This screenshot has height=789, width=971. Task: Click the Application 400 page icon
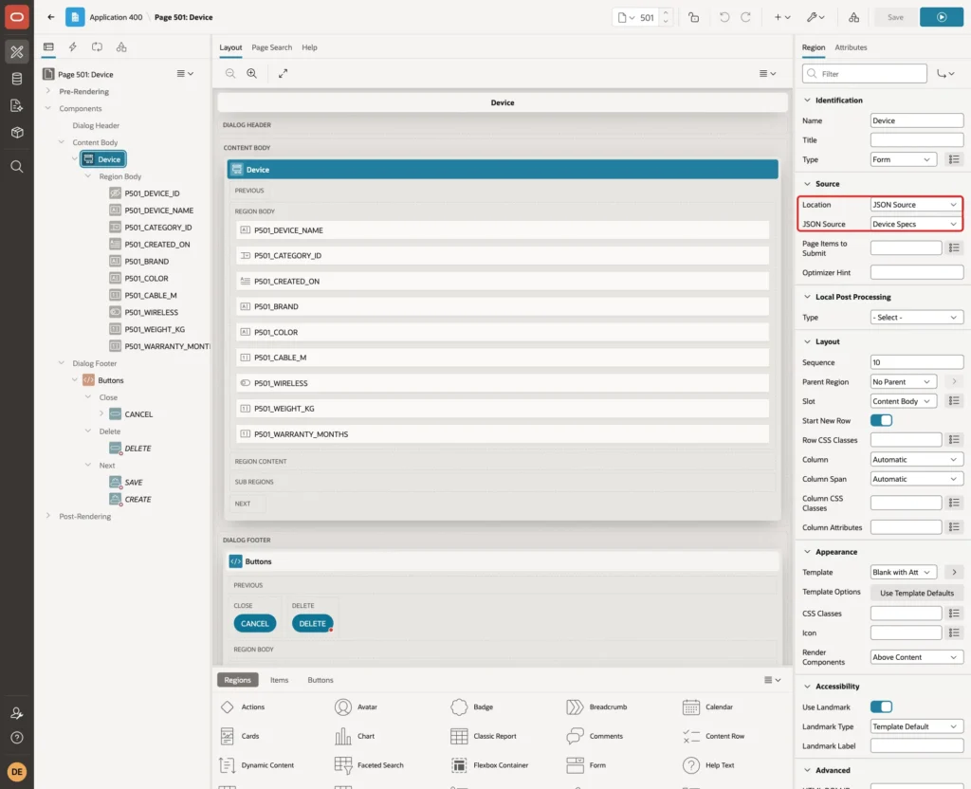(75, 17)
